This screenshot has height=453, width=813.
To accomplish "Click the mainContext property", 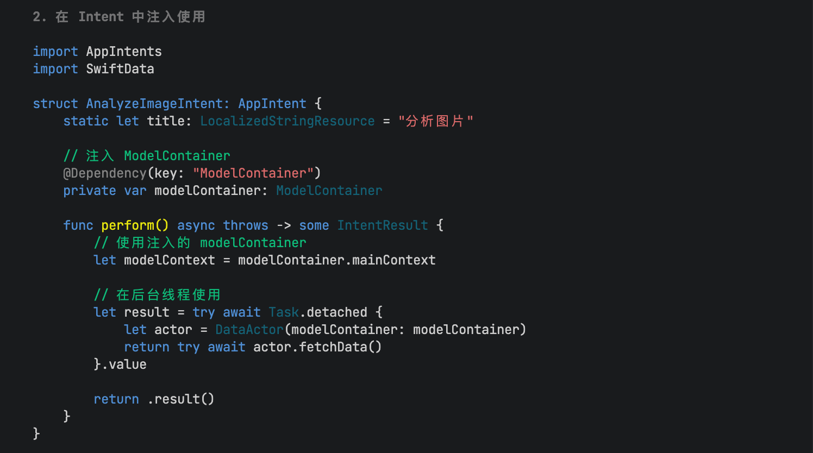I will pyautogui.click(x=394, y=260).
